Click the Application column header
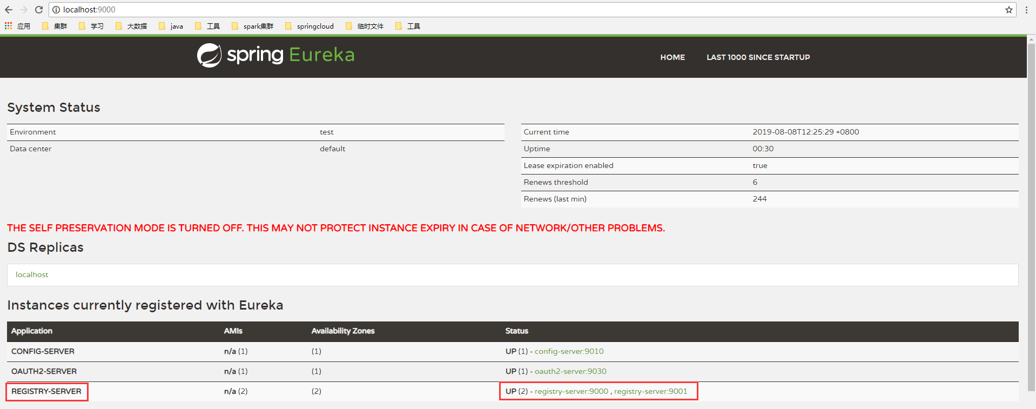The width and height of the screenshot is (1036, 409). pyautogui.click(x=32, y=331)
